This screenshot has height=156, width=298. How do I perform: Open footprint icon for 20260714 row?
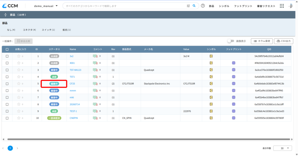click(234, 104)
